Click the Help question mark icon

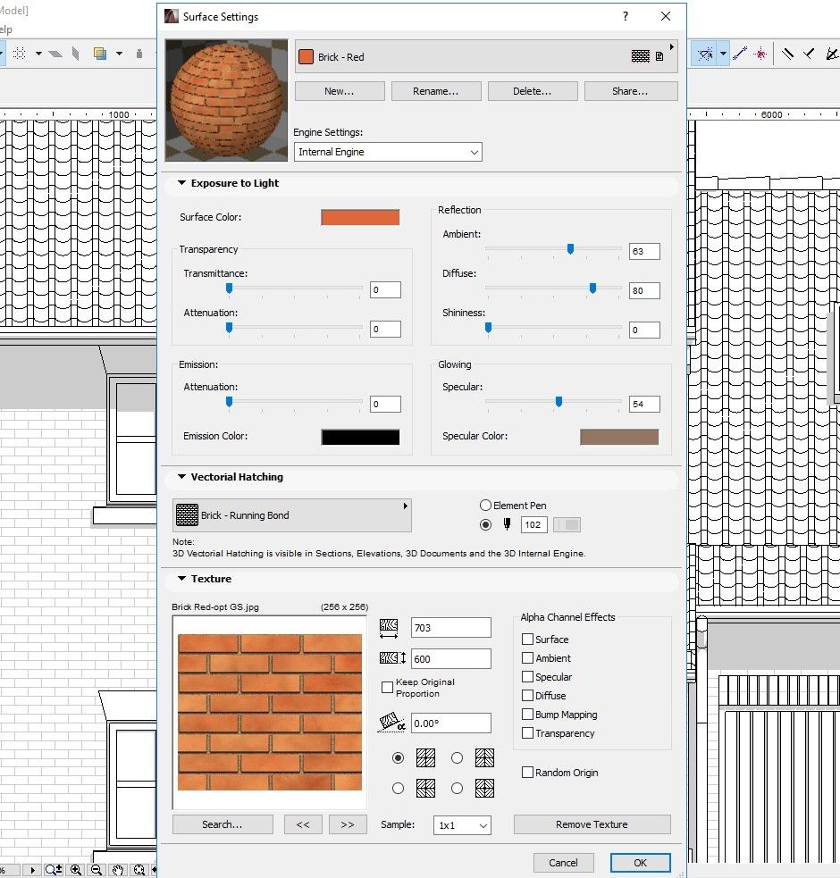626,16
